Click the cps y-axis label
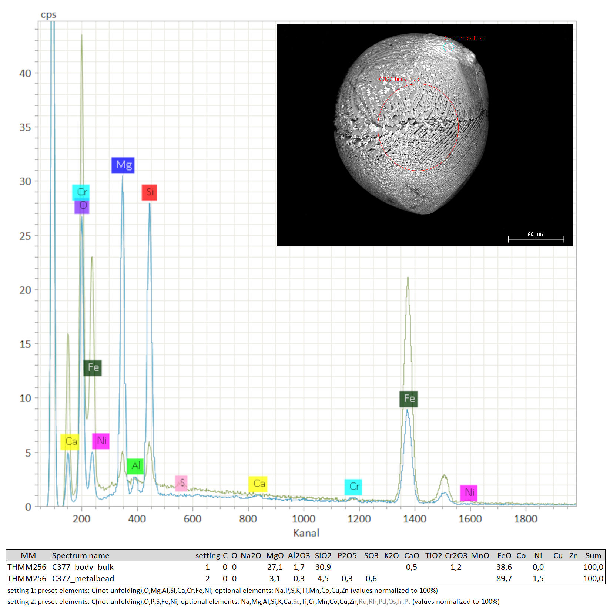 click(x=48, y=15)
